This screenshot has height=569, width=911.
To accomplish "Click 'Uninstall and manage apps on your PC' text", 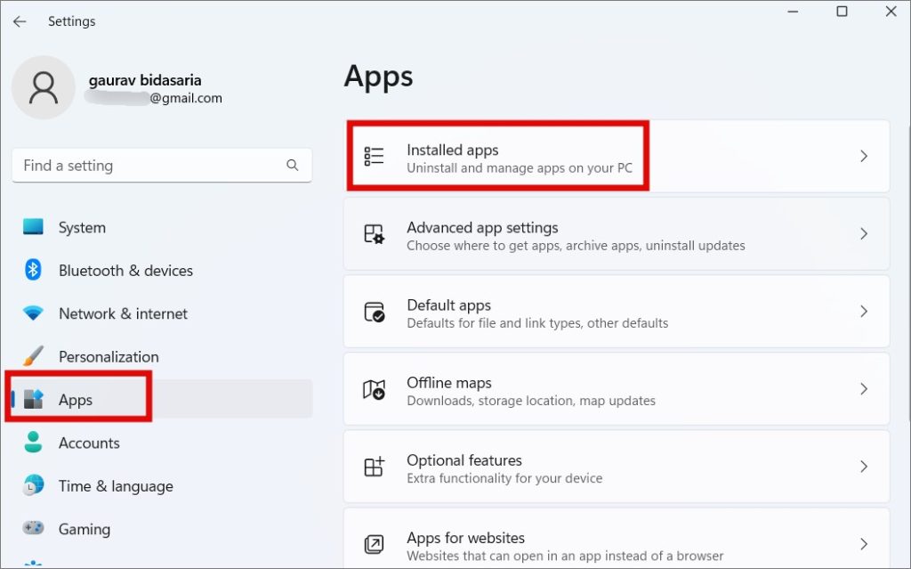I will [x=520, y=168].
